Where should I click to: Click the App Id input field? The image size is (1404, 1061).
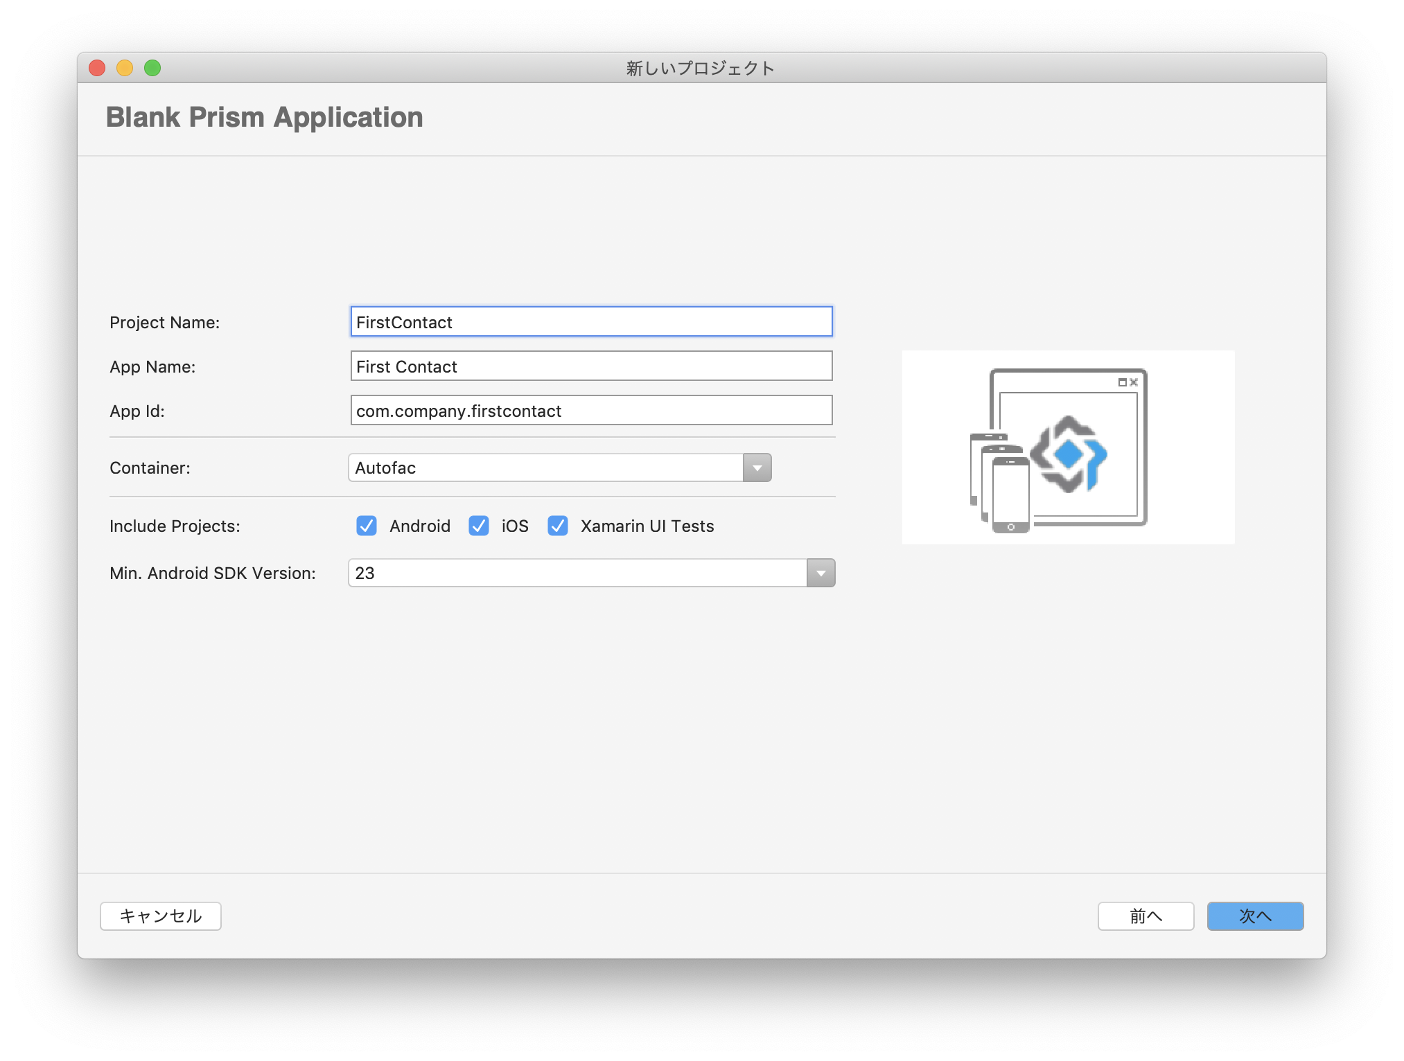coord(591,411)
